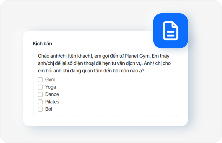
Task: Click the "Kịch bản" heading label
Action: pyautogui.click(x=42, y=44)
